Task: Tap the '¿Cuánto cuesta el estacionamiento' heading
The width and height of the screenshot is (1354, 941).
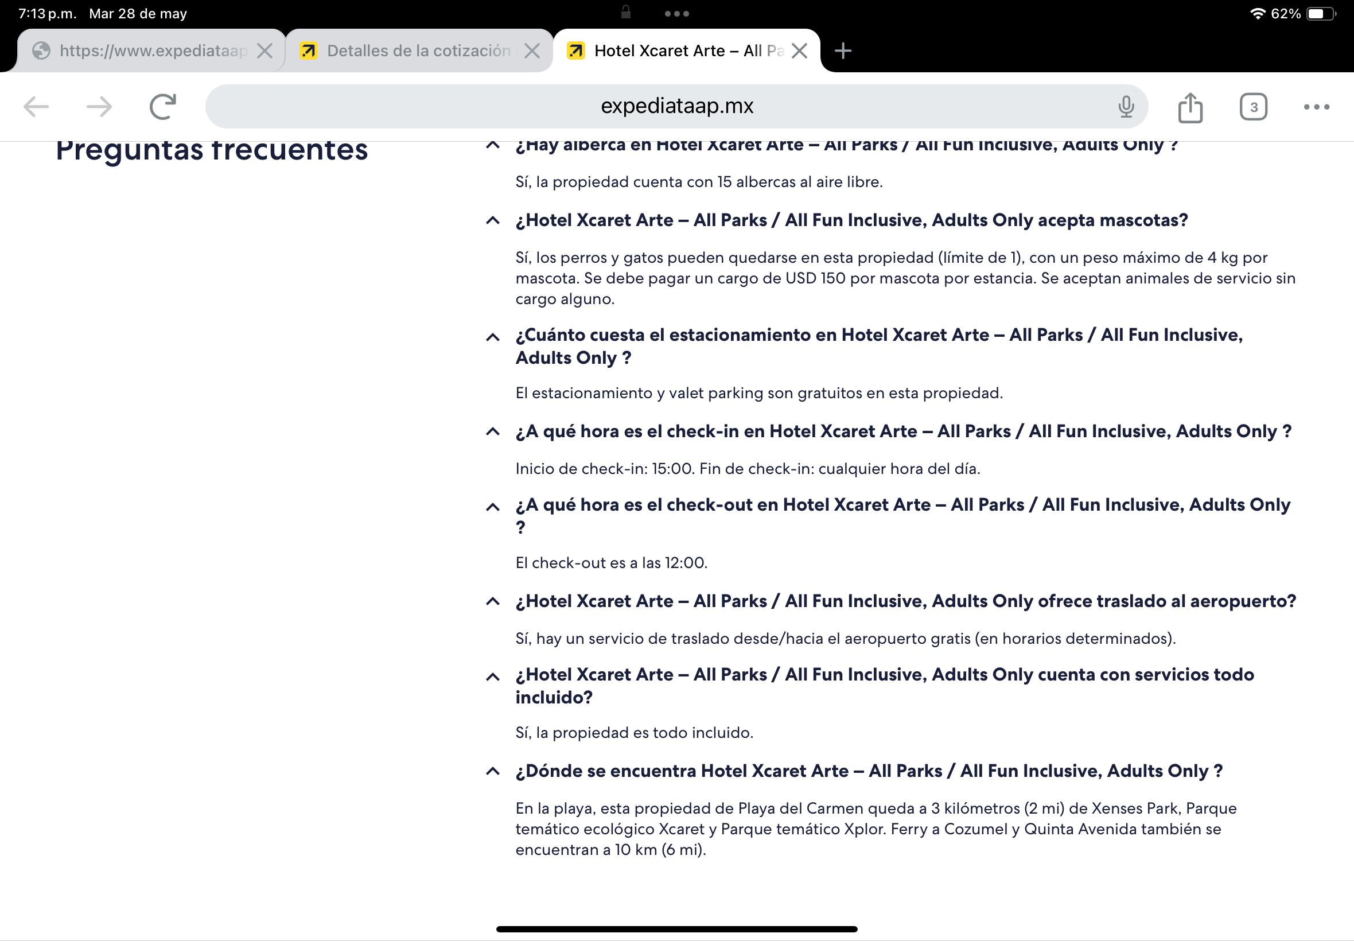Action: (879, 346)
